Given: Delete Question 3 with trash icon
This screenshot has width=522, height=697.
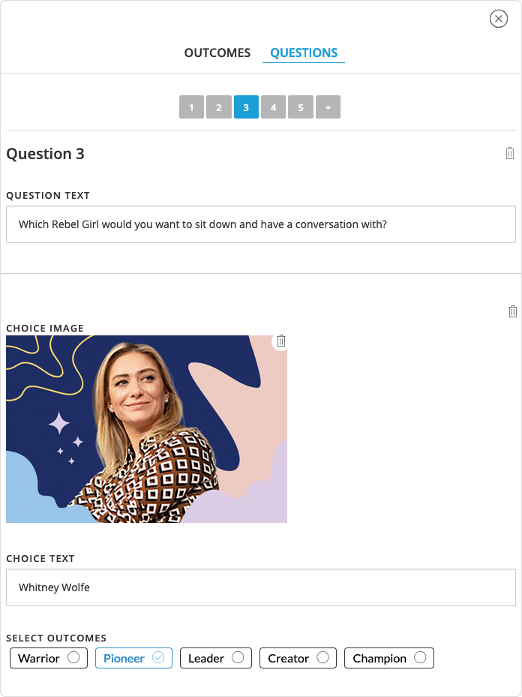Looking at the screenshot, I should (510, 153).
